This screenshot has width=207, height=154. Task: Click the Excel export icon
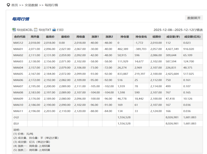[x=14, y=30]
